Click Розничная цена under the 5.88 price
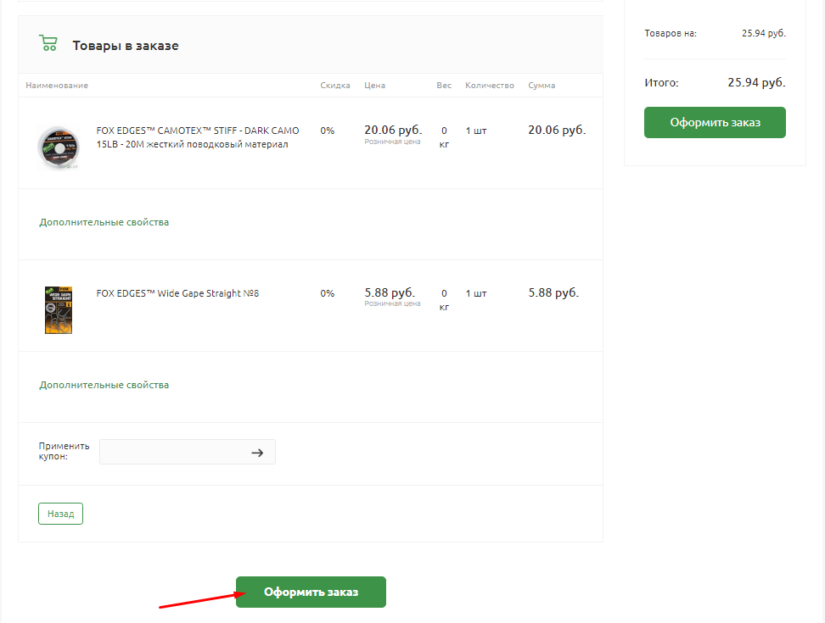Screen dimensions: 825x623 coord(392,303)
